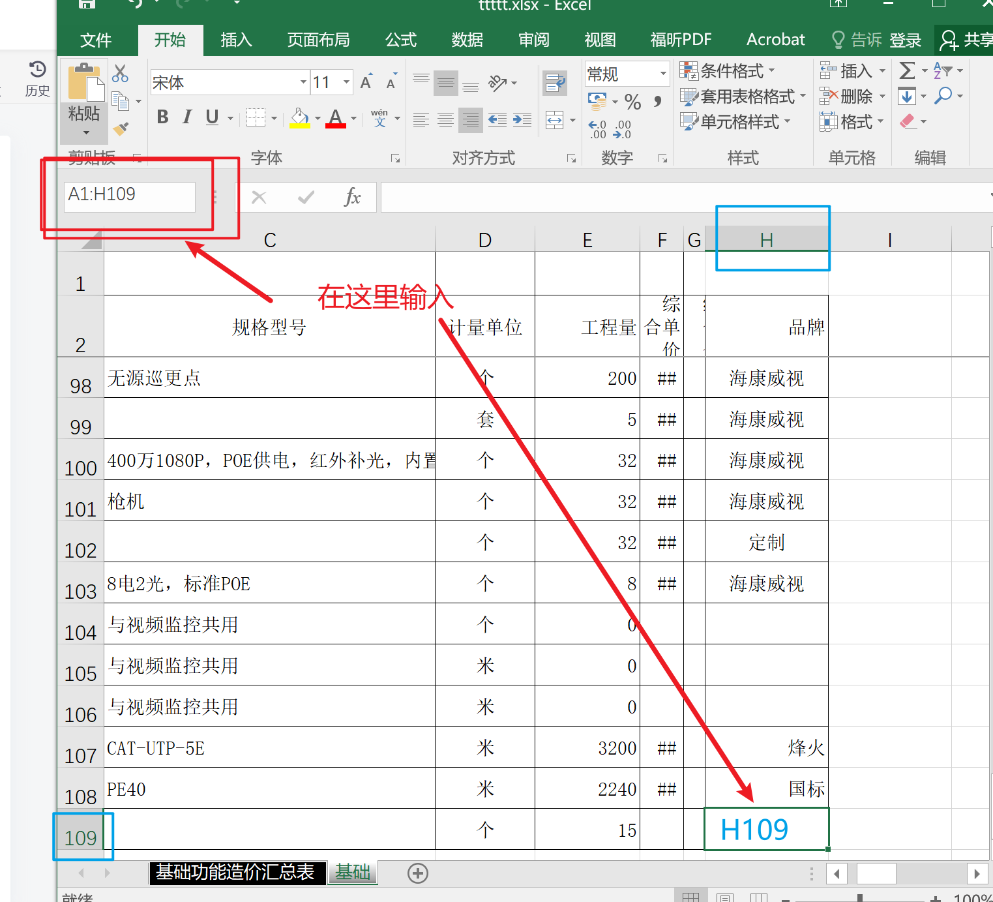Screen dimensions: 993x902
Task: Switch to the 福昕PDF tab
Action: 681,40
